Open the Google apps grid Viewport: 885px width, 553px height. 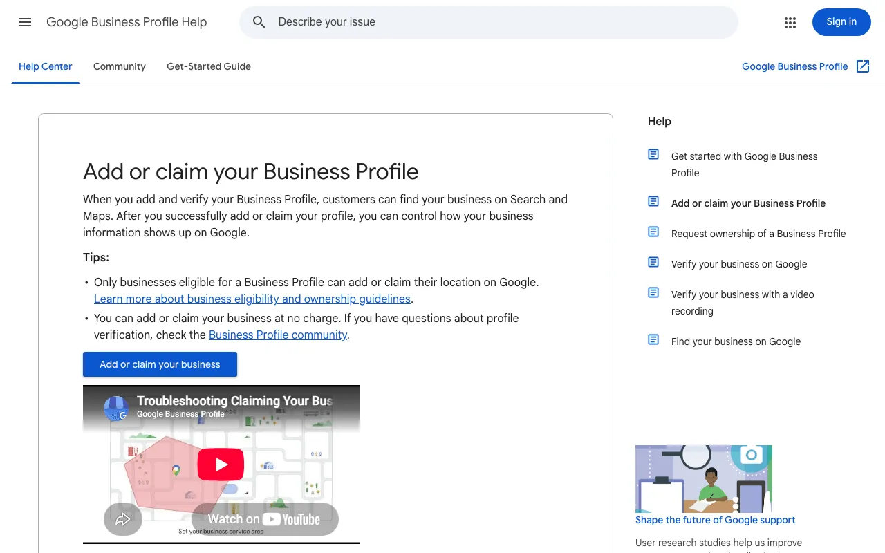[790, 22]
